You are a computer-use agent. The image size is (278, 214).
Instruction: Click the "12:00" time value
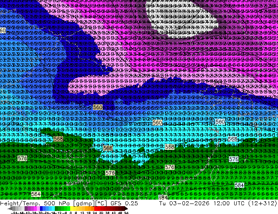(222, 203)
